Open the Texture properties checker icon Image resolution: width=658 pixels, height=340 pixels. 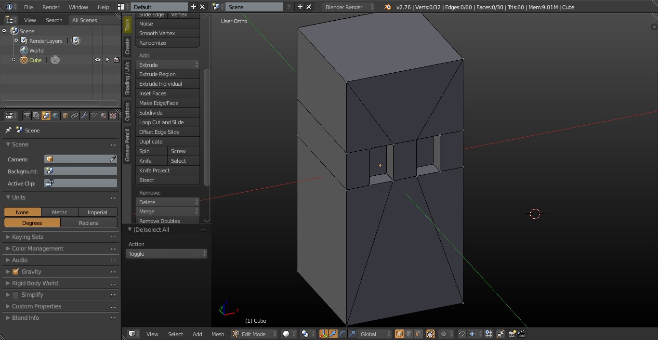click(113, 116)
